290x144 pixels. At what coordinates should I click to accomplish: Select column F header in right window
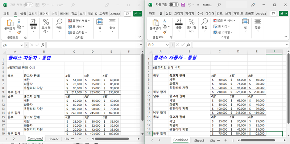tap(274, 52)
